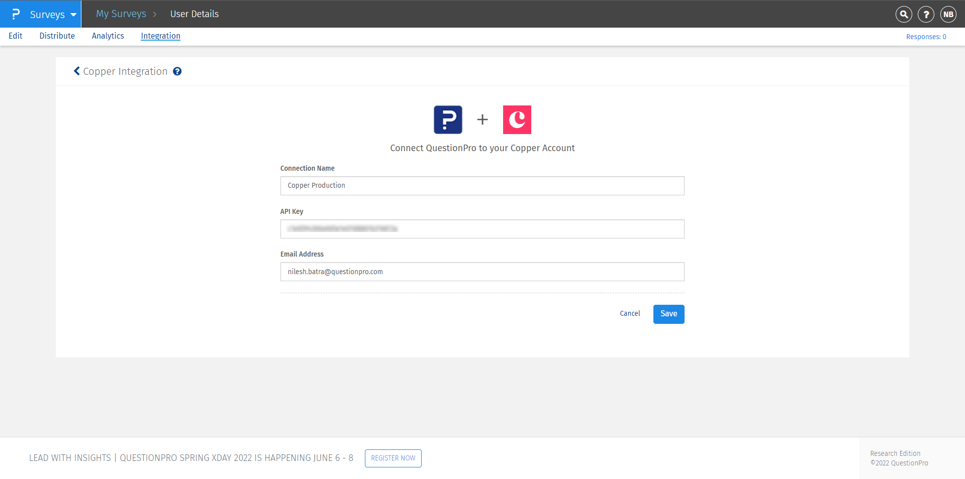Cancel the Copper integration setup

click(630, 313)
